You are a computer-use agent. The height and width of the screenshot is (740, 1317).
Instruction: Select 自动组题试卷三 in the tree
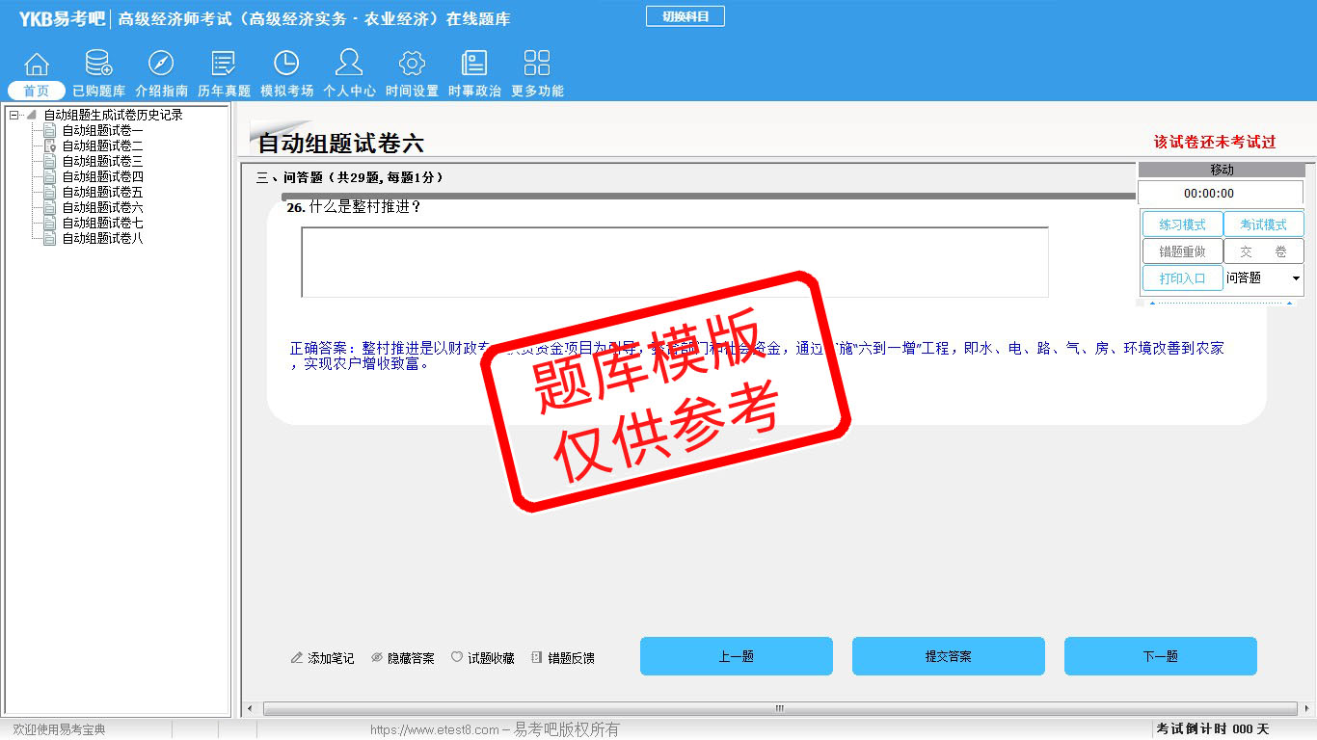click(102, 161)
